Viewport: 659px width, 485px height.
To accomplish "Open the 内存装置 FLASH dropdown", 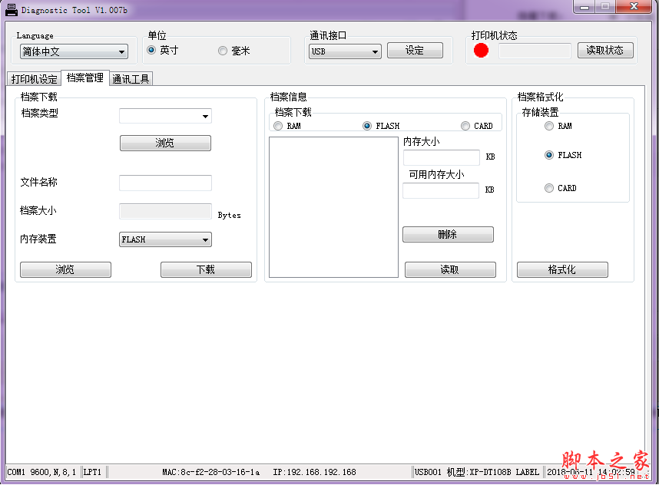I will pos(165,239).
